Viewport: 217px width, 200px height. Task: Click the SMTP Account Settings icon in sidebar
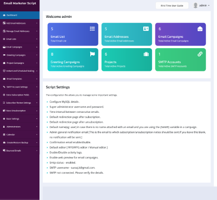click(4, 87)
